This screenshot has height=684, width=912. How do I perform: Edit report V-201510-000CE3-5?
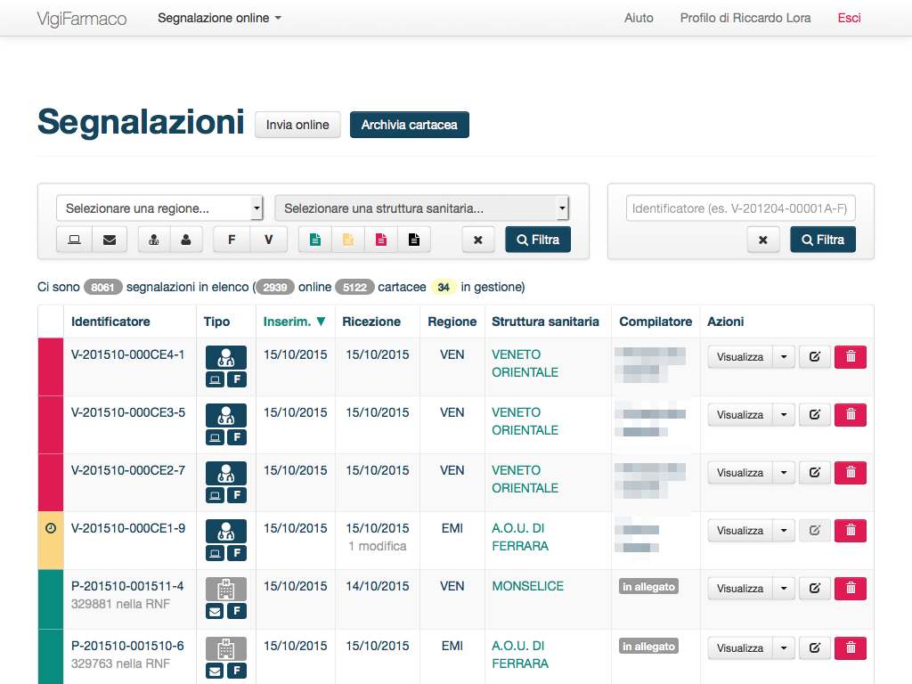[815, 415]
